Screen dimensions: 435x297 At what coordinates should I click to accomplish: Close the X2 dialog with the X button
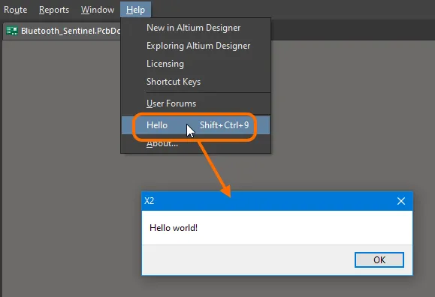pos(401,201)
